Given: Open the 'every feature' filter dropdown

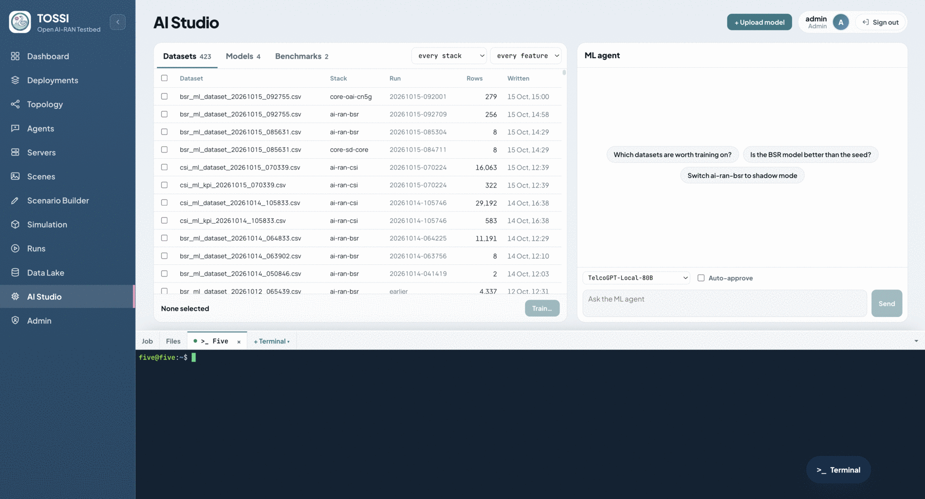Looking at the screenshot, I should click(x=526, y=55).
